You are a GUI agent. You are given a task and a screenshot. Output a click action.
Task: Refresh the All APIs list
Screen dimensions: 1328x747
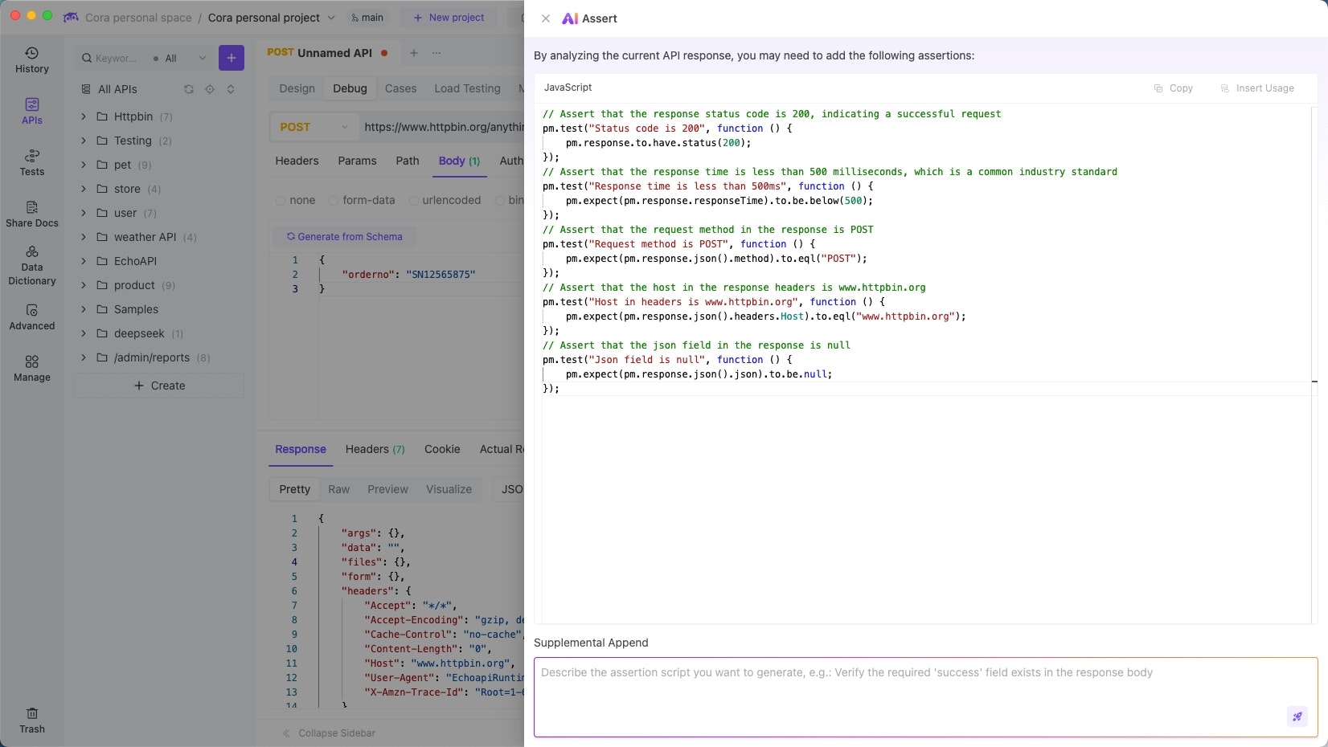pyautogui.click(x=189, y=89)
